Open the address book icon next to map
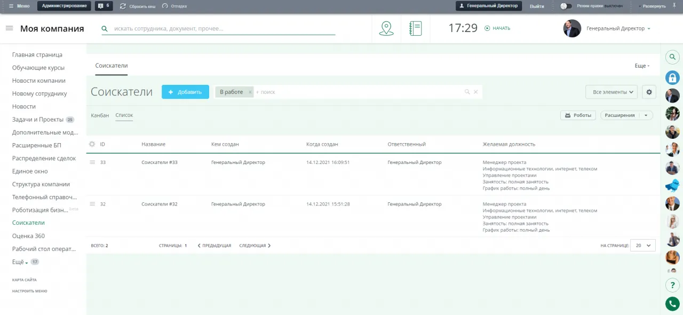 [x=416, y=28]
